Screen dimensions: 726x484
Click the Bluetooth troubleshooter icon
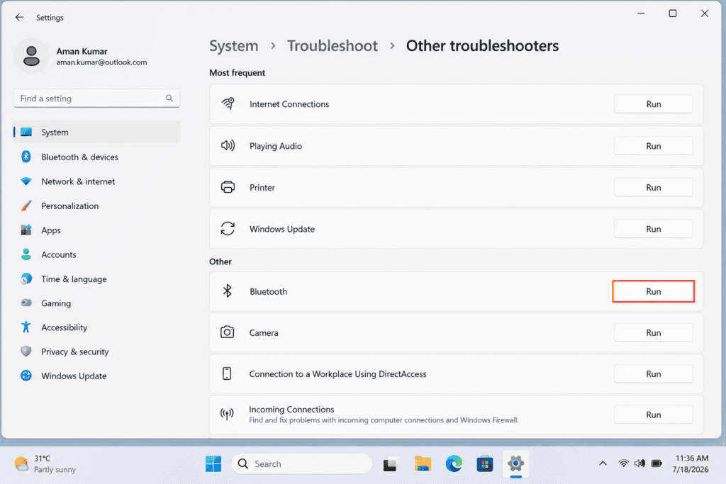tap(228, 291)
